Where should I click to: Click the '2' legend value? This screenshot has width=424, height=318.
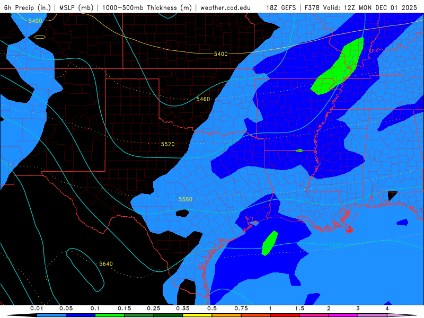point(329,308)
